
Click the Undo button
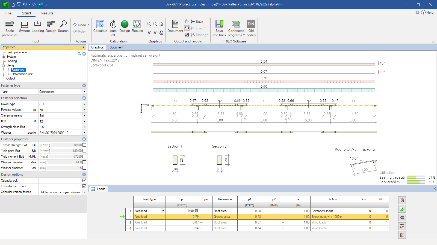(79, 25)
